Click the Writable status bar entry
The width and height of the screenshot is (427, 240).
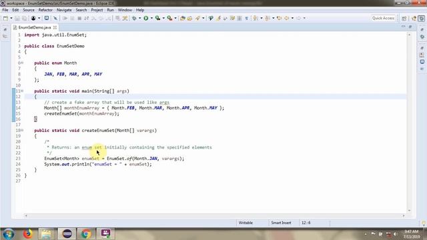[246, 223]
